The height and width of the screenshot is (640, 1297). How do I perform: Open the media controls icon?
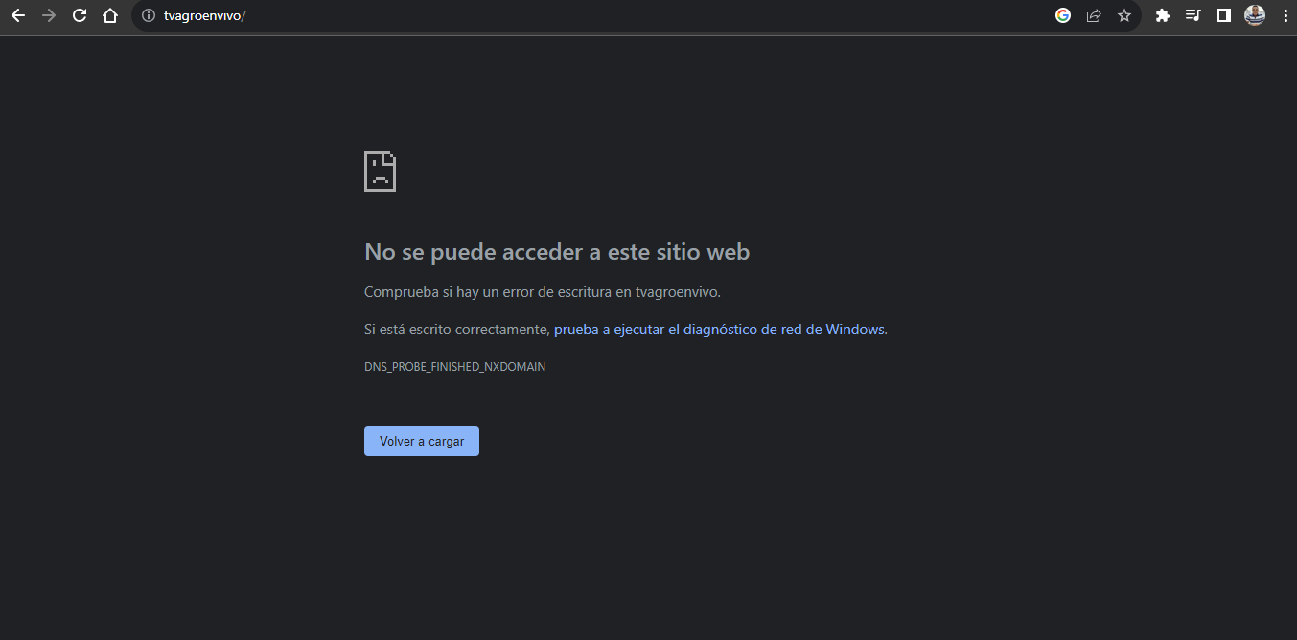pyautogui.click(x=1193, y=15)
